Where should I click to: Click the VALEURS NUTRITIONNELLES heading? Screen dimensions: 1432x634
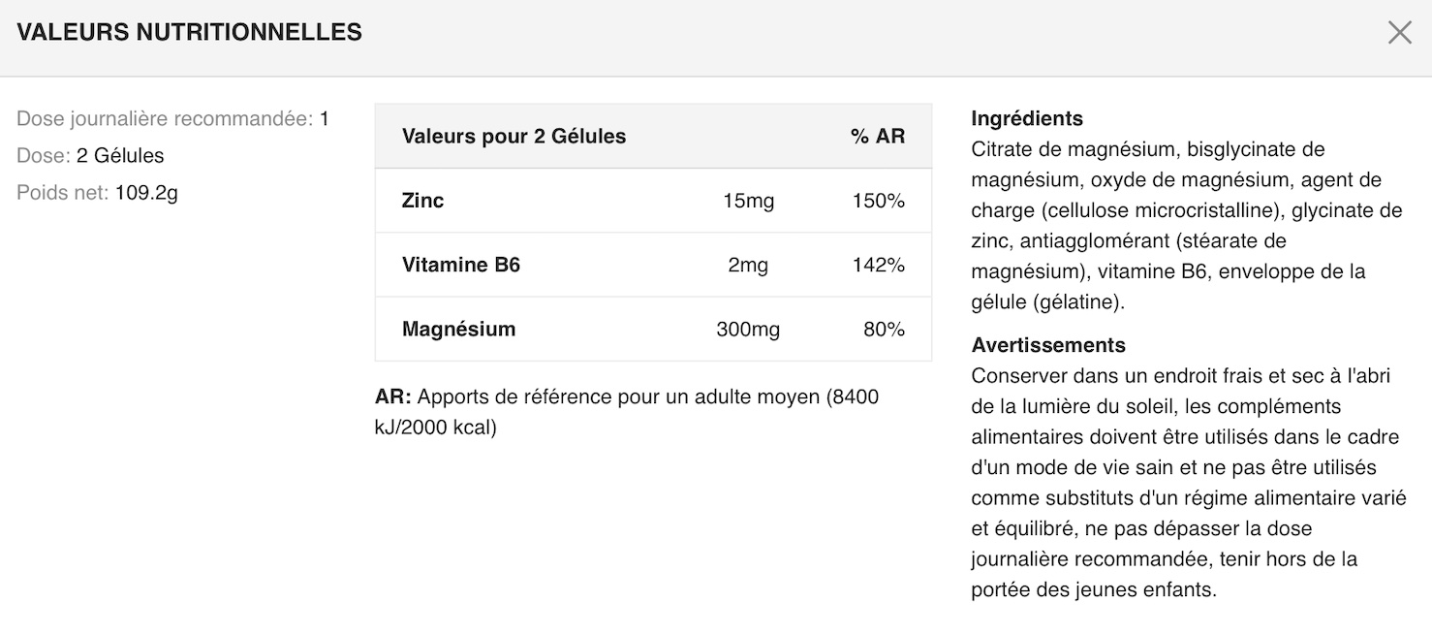[x=190, y=32]
